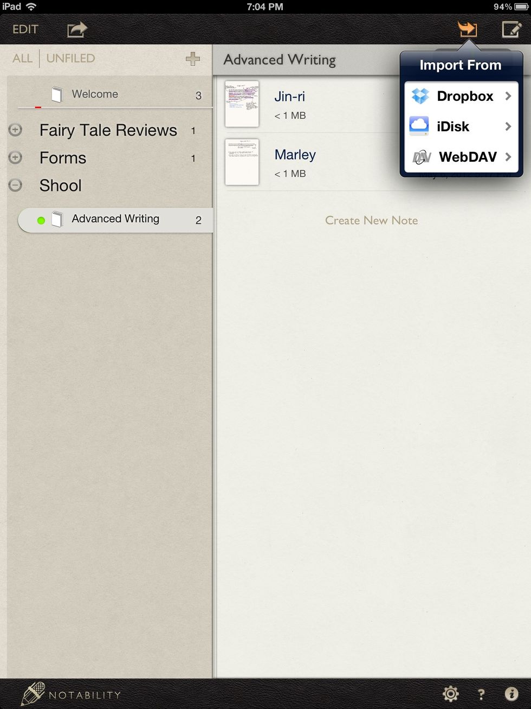Choose Dropbox as import source
The width and height of the screenshot is (531, 709).
(x=461, y=96)
